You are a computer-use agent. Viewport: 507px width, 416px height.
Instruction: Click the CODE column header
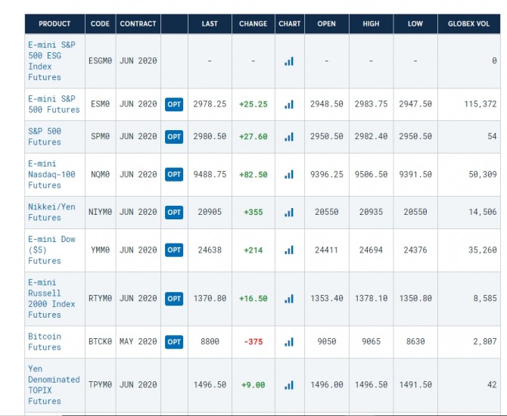coord(100,24)
